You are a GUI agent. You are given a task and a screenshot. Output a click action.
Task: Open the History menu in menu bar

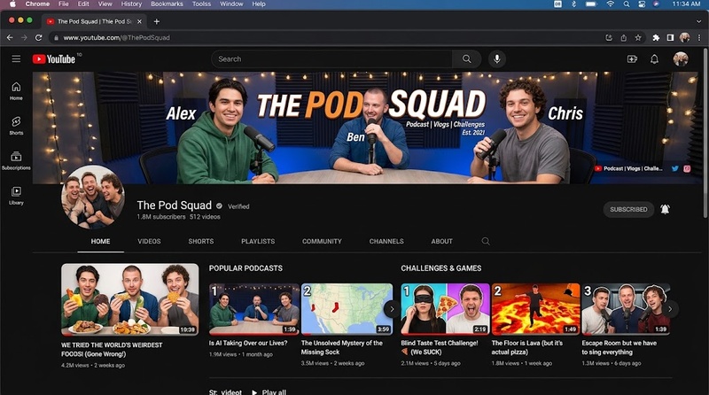(x=131, y=4)
